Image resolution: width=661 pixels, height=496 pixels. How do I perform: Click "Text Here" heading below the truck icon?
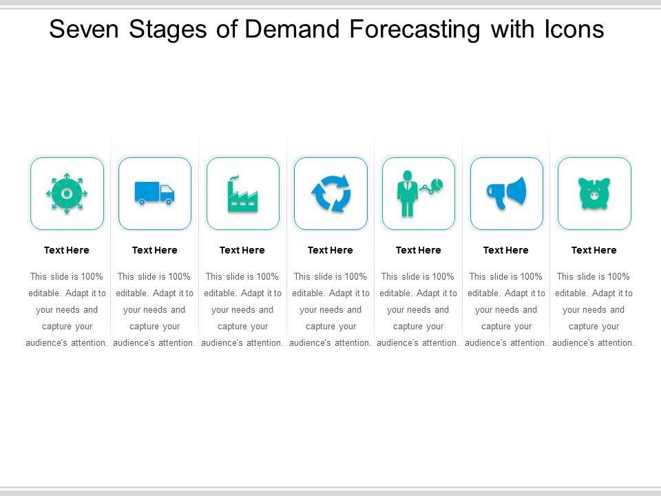tap(154, 250)
